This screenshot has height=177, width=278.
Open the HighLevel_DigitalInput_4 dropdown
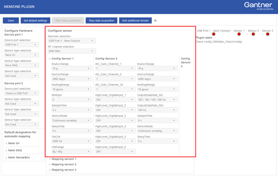[115, 131]
